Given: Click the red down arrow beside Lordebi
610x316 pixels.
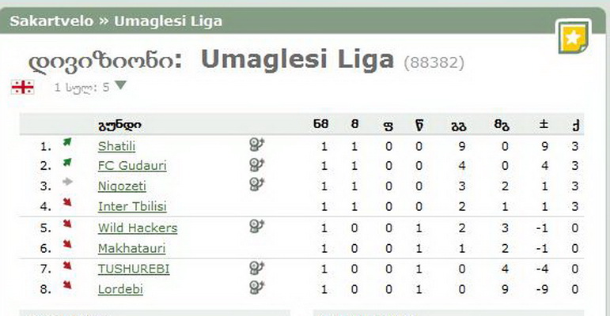Looking at the screenshot, I should pos(67,285).
